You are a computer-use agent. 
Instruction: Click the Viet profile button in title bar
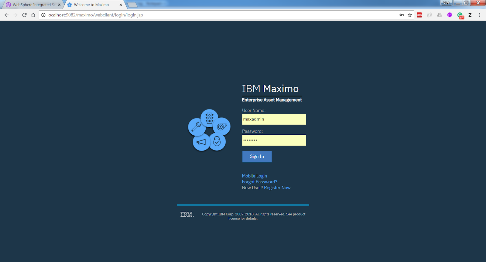point(446,3)
